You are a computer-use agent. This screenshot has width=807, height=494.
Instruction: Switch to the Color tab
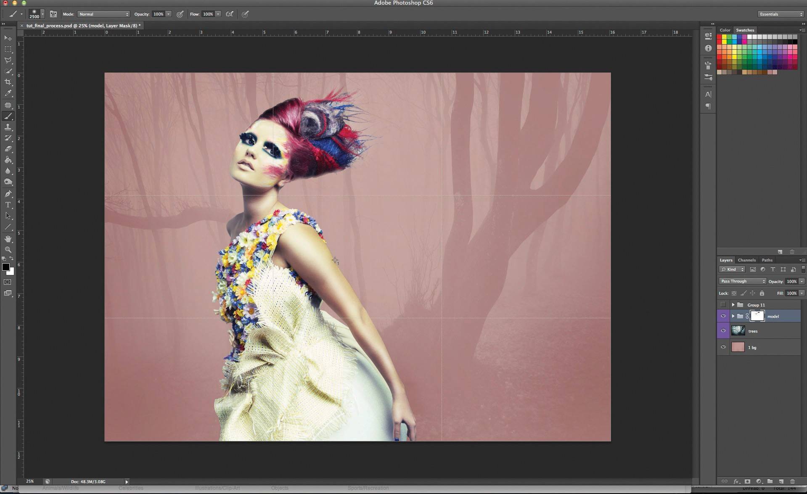(725, 30)
